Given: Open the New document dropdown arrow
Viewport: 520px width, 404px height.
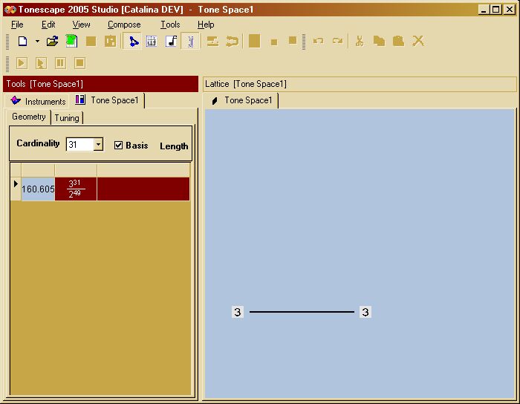Looking at the screenshot, I should 37,42.
